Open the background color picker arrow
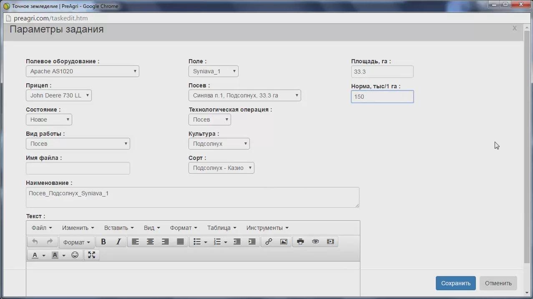 tap(64, 256)
